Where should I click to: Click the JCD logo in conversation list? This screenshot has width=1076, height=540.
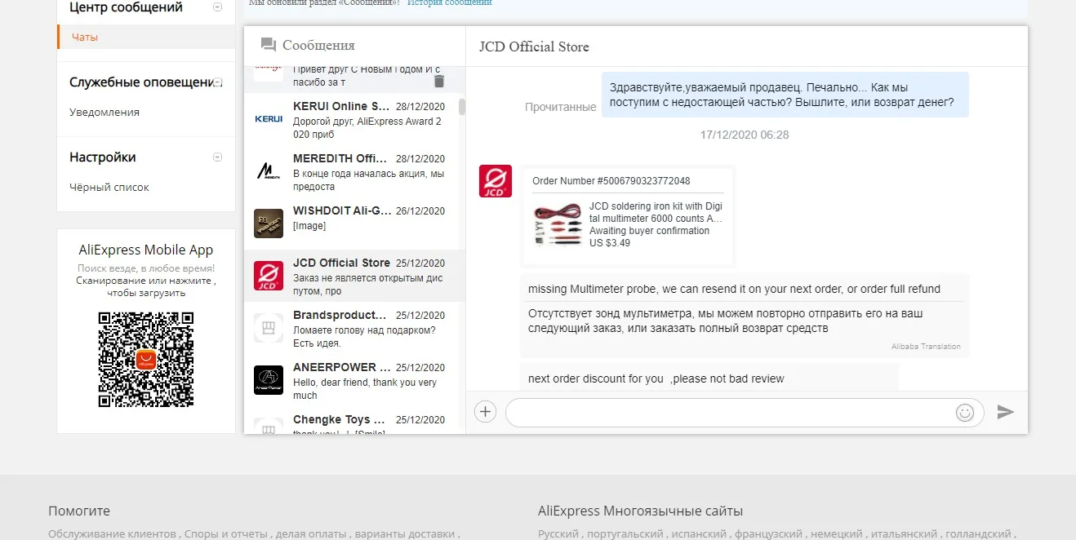point(269,276)
